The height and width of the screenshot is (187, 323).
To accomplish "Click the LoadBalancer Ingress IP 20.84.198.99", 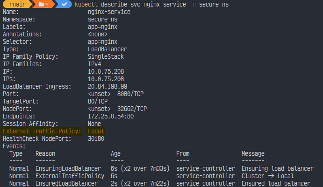I will 108,86.
